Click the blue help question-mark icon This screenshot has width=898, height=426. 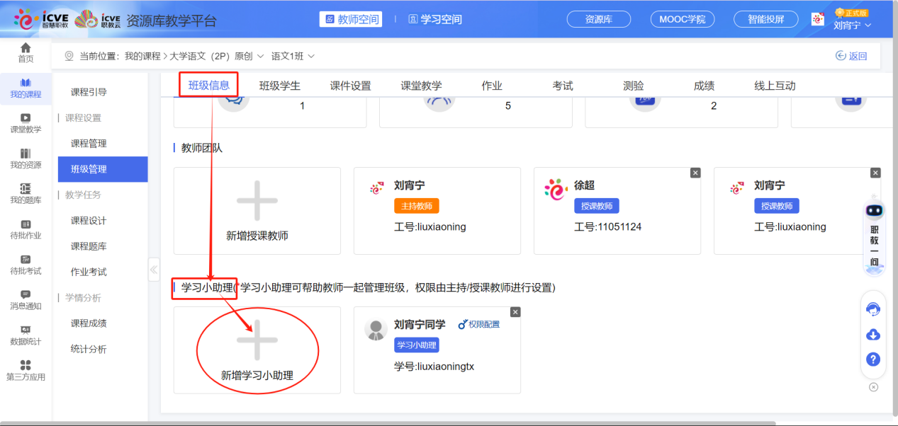point(873,359)
